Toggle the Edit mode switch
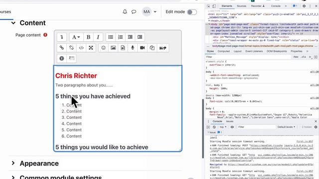Image resolution: width=319 pixels, height=179 pixels. [x=192, y=12]
